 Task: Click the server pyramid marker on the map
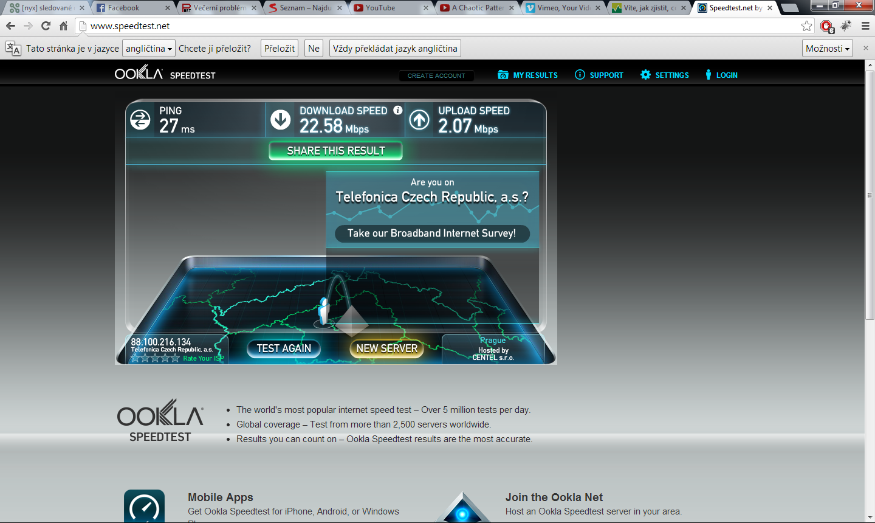pyautogui.click(x=351, y=320)
